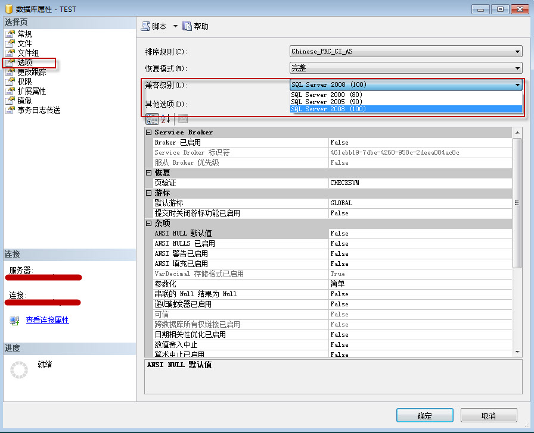Image resolution: width=534 pixels, height=433 pixels.
Task: Open the 选项 page
Action: point(25,62)
